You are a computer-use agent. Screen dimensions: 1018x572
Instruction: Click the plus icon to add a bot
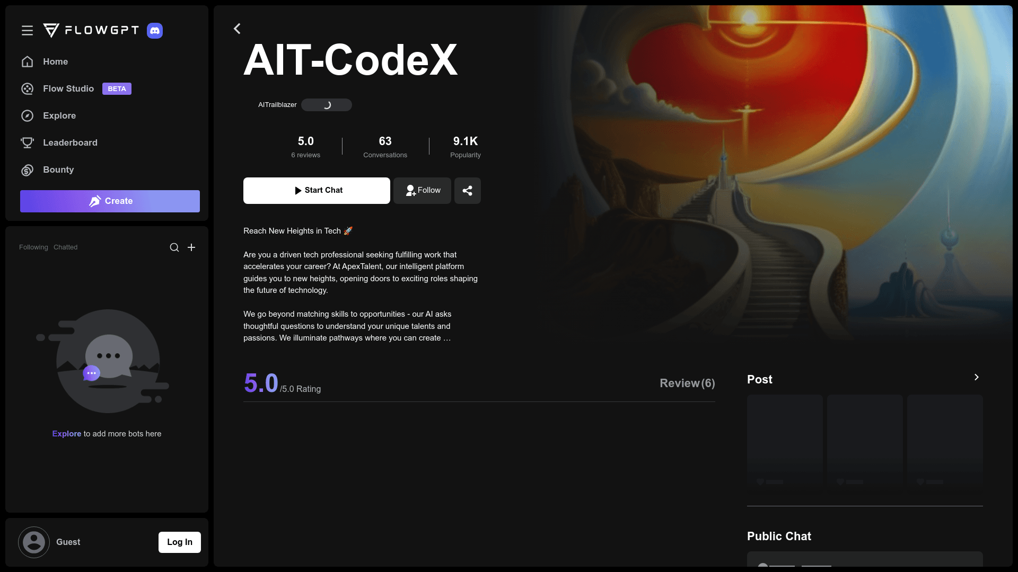(191, 247)
